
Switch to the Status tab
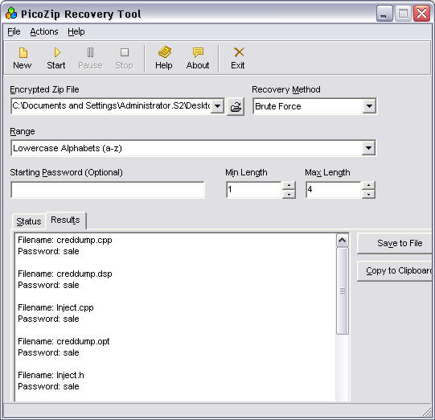[x=29, y=221]
